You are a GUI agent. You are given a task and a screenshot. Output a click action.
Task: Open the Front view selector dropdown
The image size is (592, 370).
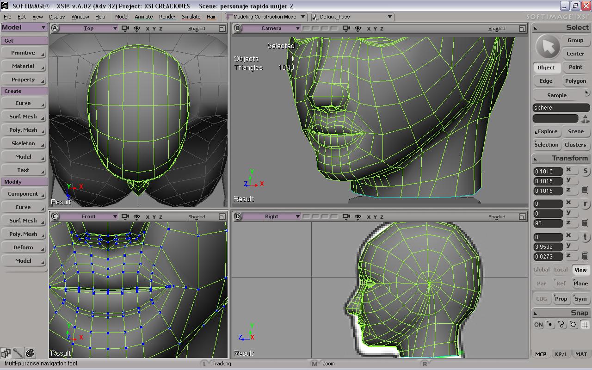[x=89, y=216]
